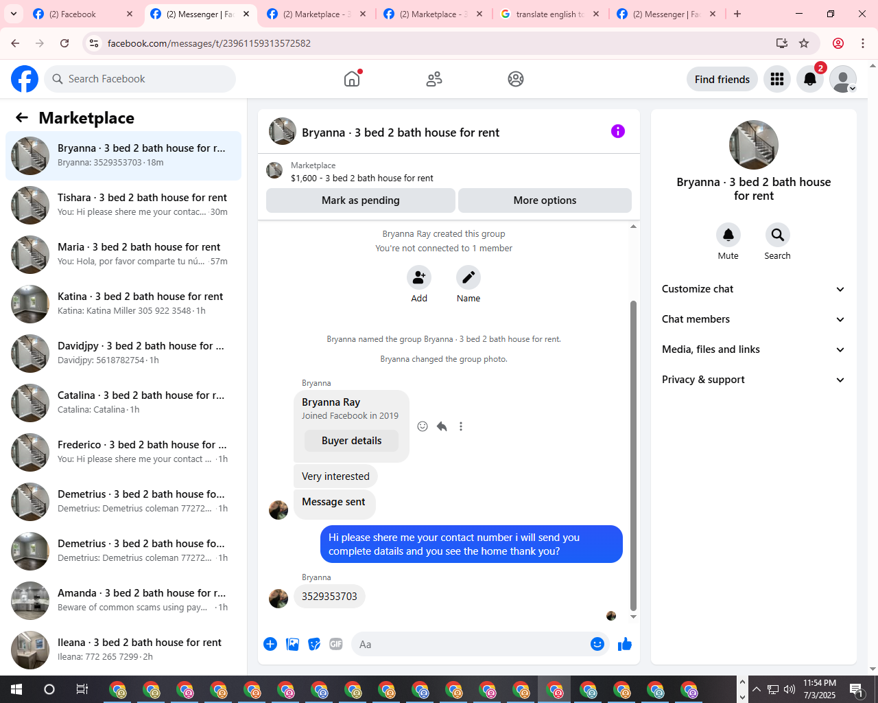
Task: Switch to translate english Google tab
Action: pyautogui.click(x=551, y=14)
